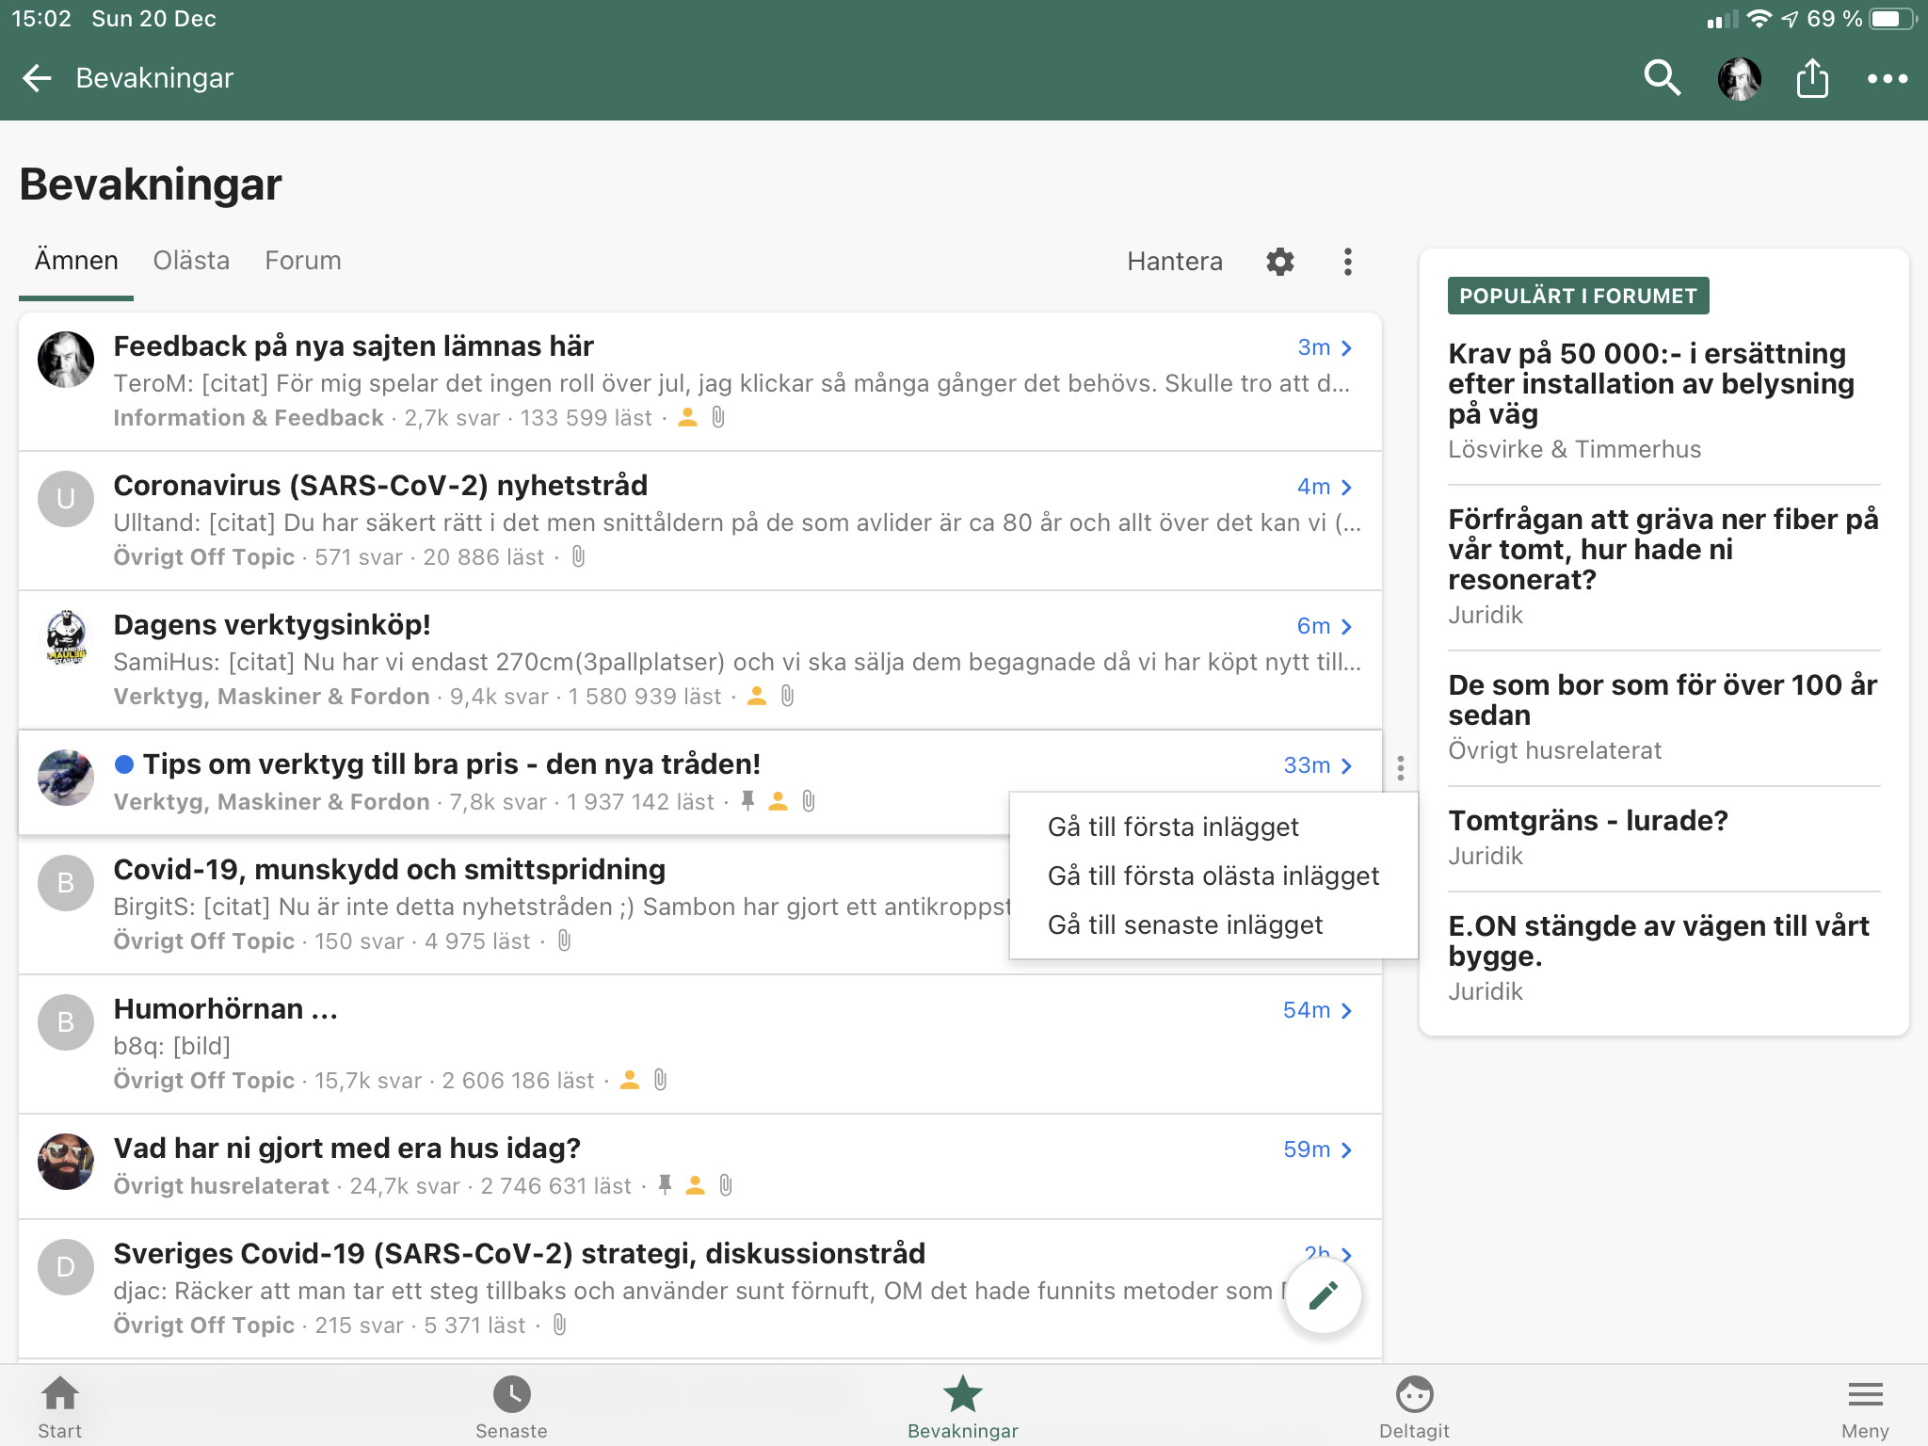Open 'Tomtgräns - lurade?' popular thread

click(x=1587, y=820)
